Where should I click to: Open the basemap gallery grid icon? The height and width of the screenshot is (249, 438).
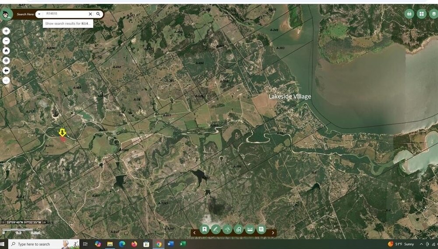[x=422, y=14]
